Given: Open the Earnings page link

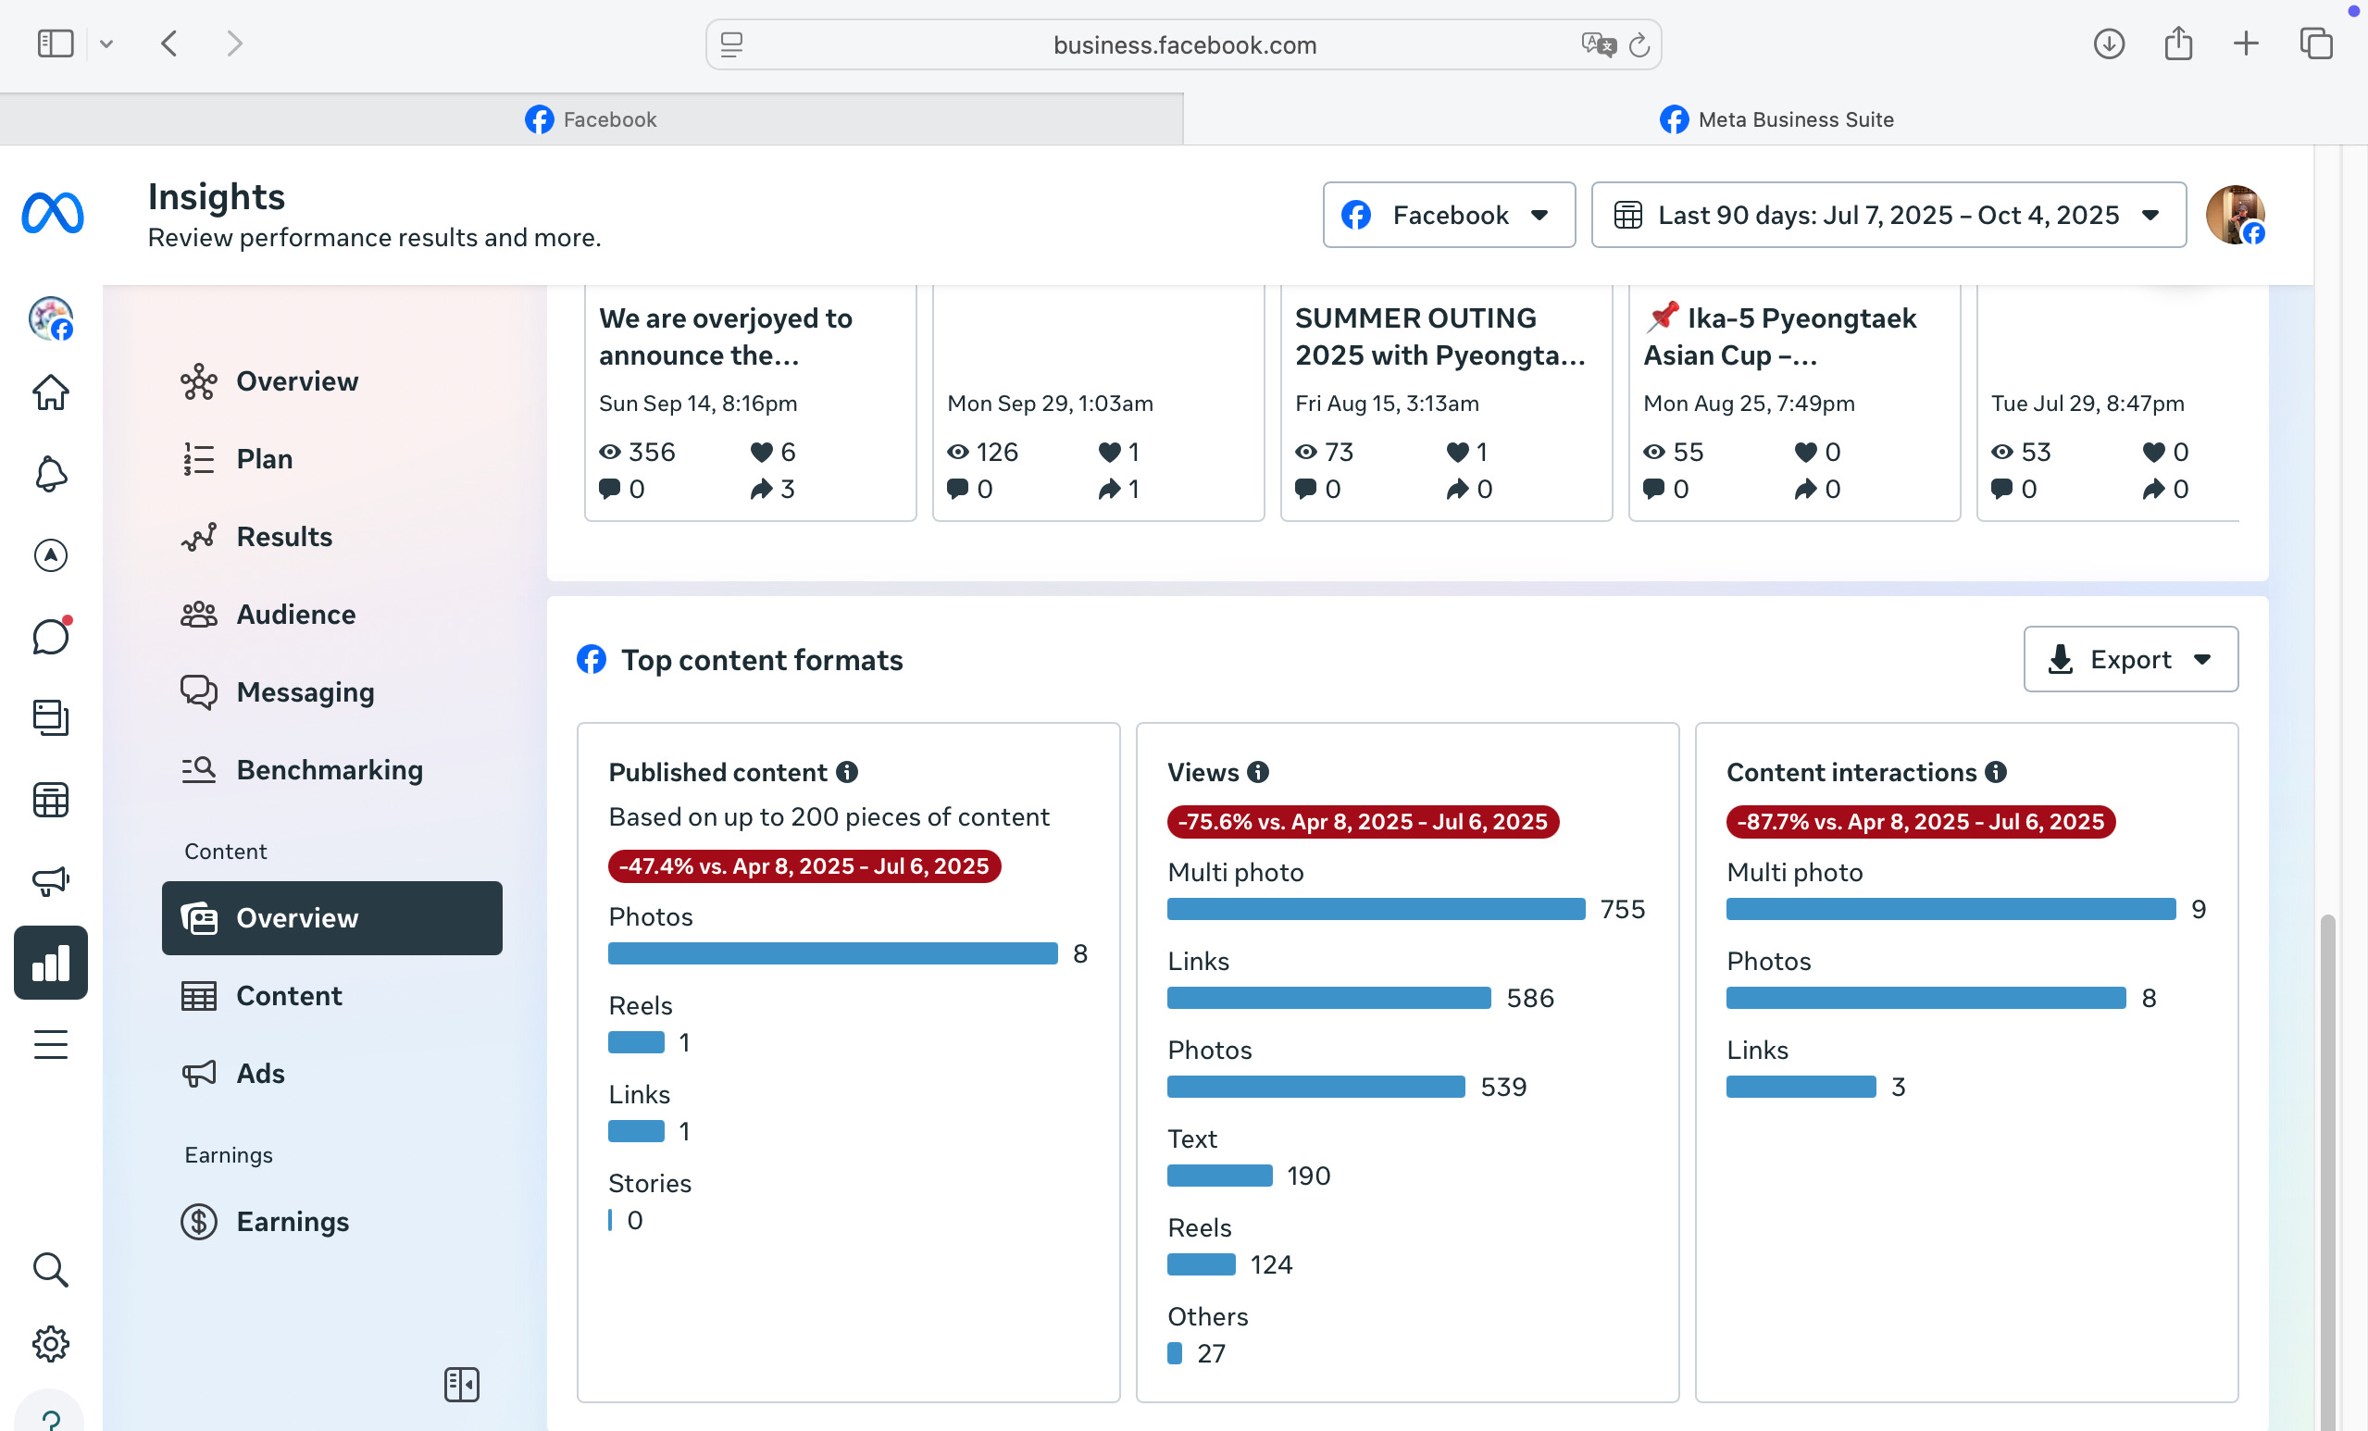Looking at the screenshot, I should [x=293, y=1221].
